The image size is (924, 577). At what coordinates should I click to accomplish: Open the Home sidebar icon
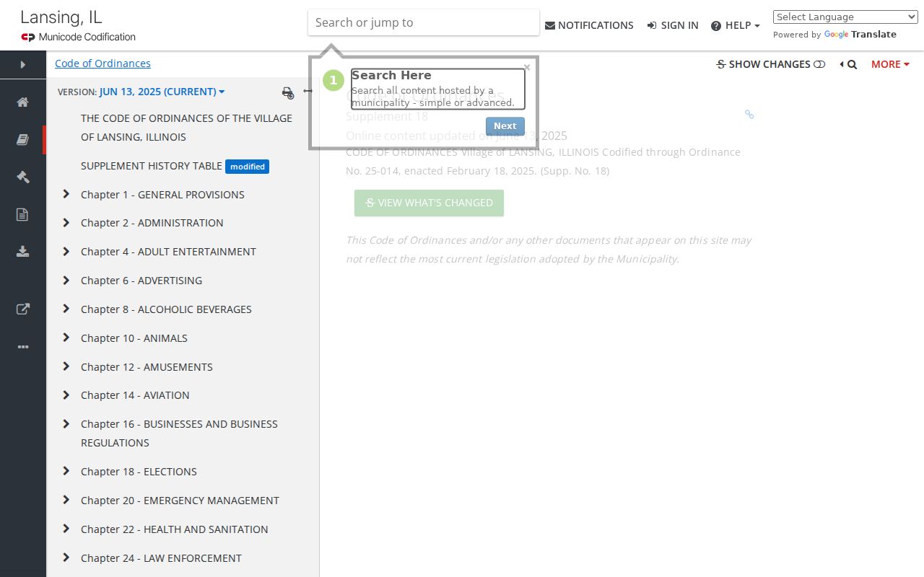click(23, 102)
